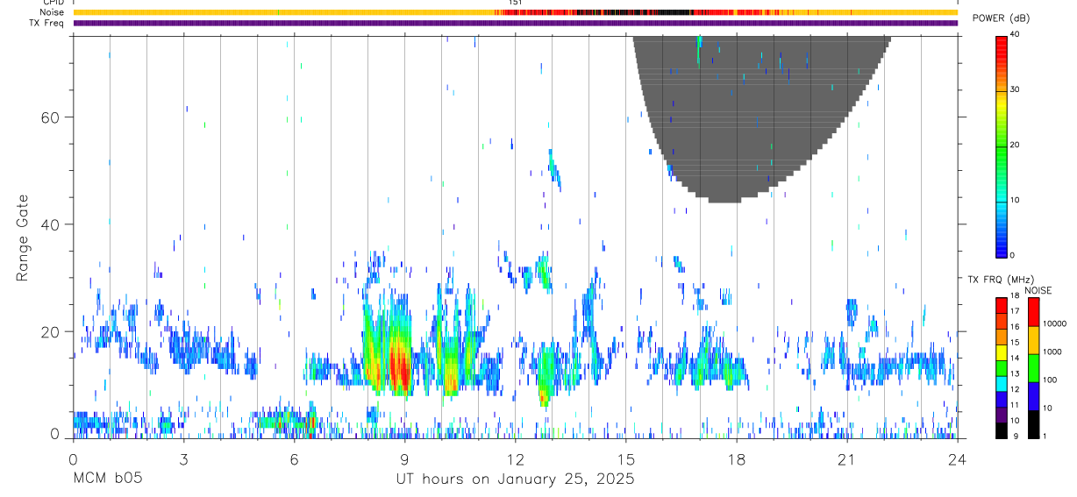This screenshot has height=497, width=1077.
Task: Click the black swatch in NOISE legend
Action: (x=1033, y=424)
